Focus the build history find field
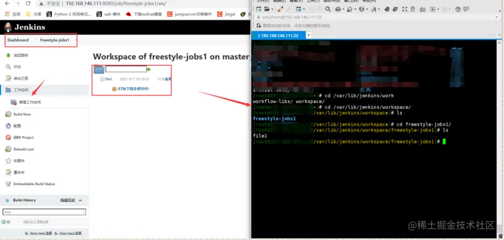504x240 pixels. pos(44,212)
